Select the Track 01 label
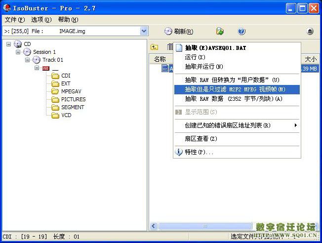 tap(53, 60)
